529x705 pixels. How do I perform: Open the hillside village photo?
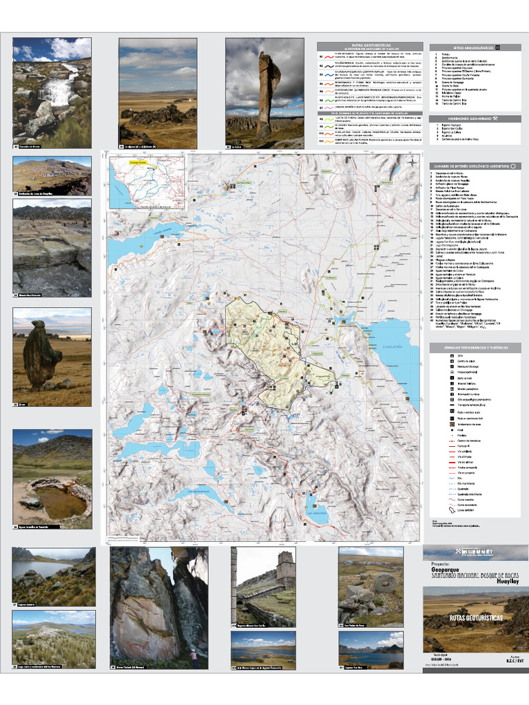[x=52, y=176]
